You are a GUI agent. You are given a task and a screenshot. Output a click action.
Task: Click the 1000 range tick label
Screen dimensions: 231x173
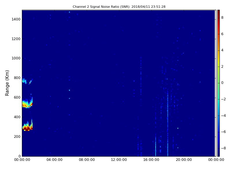click(x=16, y=58)
